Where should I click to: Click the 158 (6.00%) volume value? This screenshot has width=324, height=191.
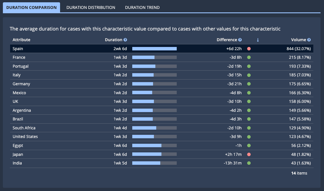[300, 101]
